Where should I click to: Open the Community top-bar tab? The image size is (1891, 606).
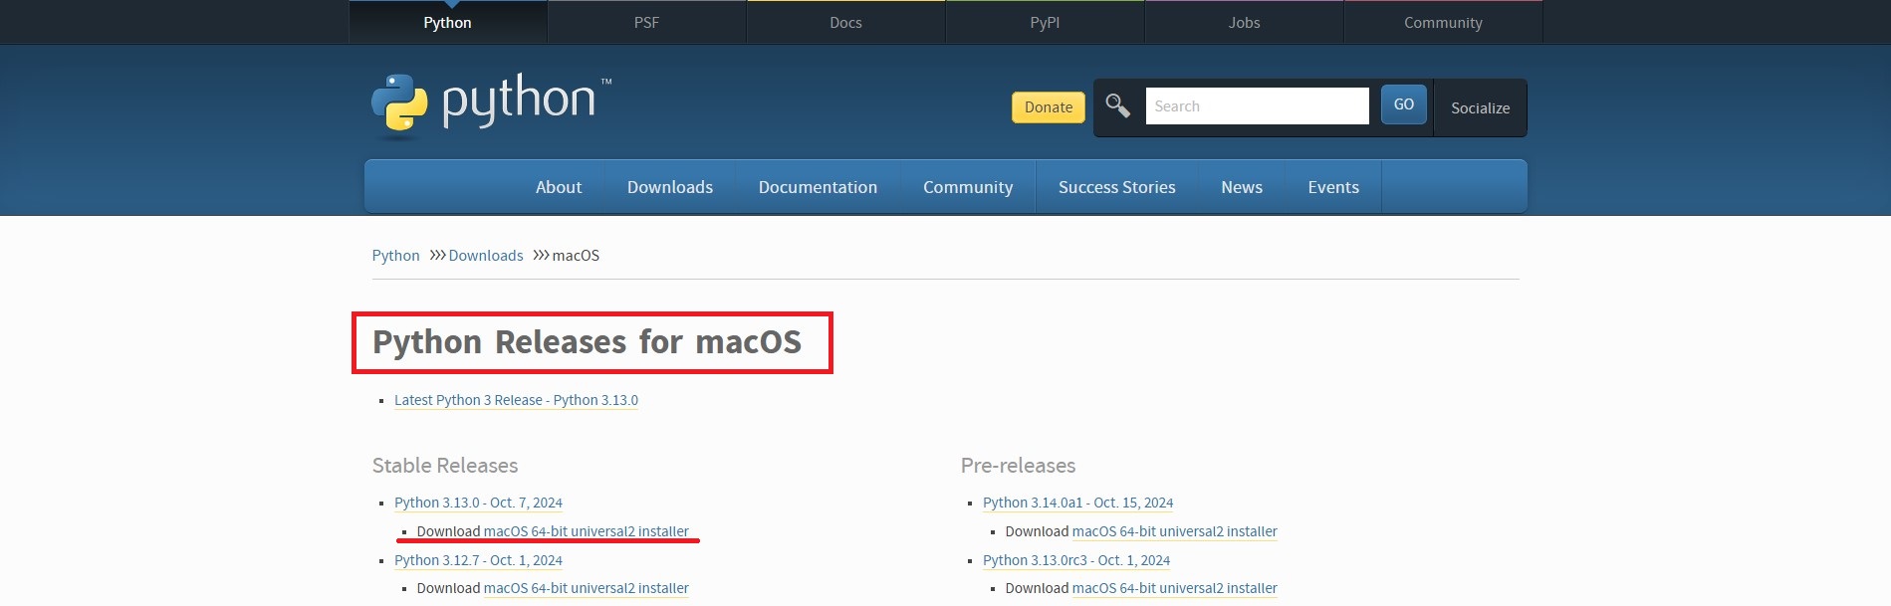(1443, 22)
